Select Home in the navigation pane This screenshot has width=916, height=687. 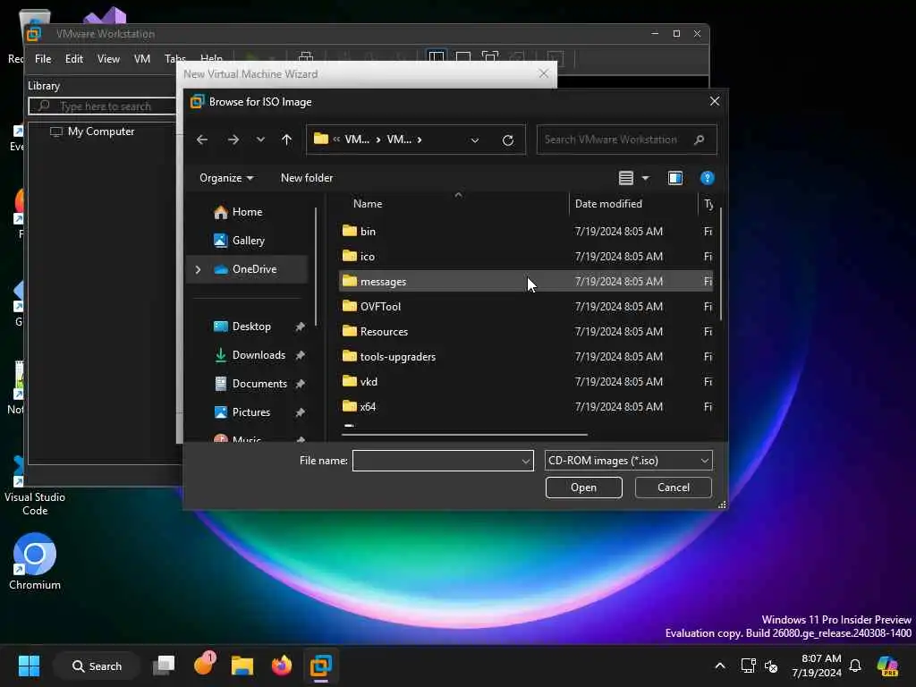pos(247,212)
